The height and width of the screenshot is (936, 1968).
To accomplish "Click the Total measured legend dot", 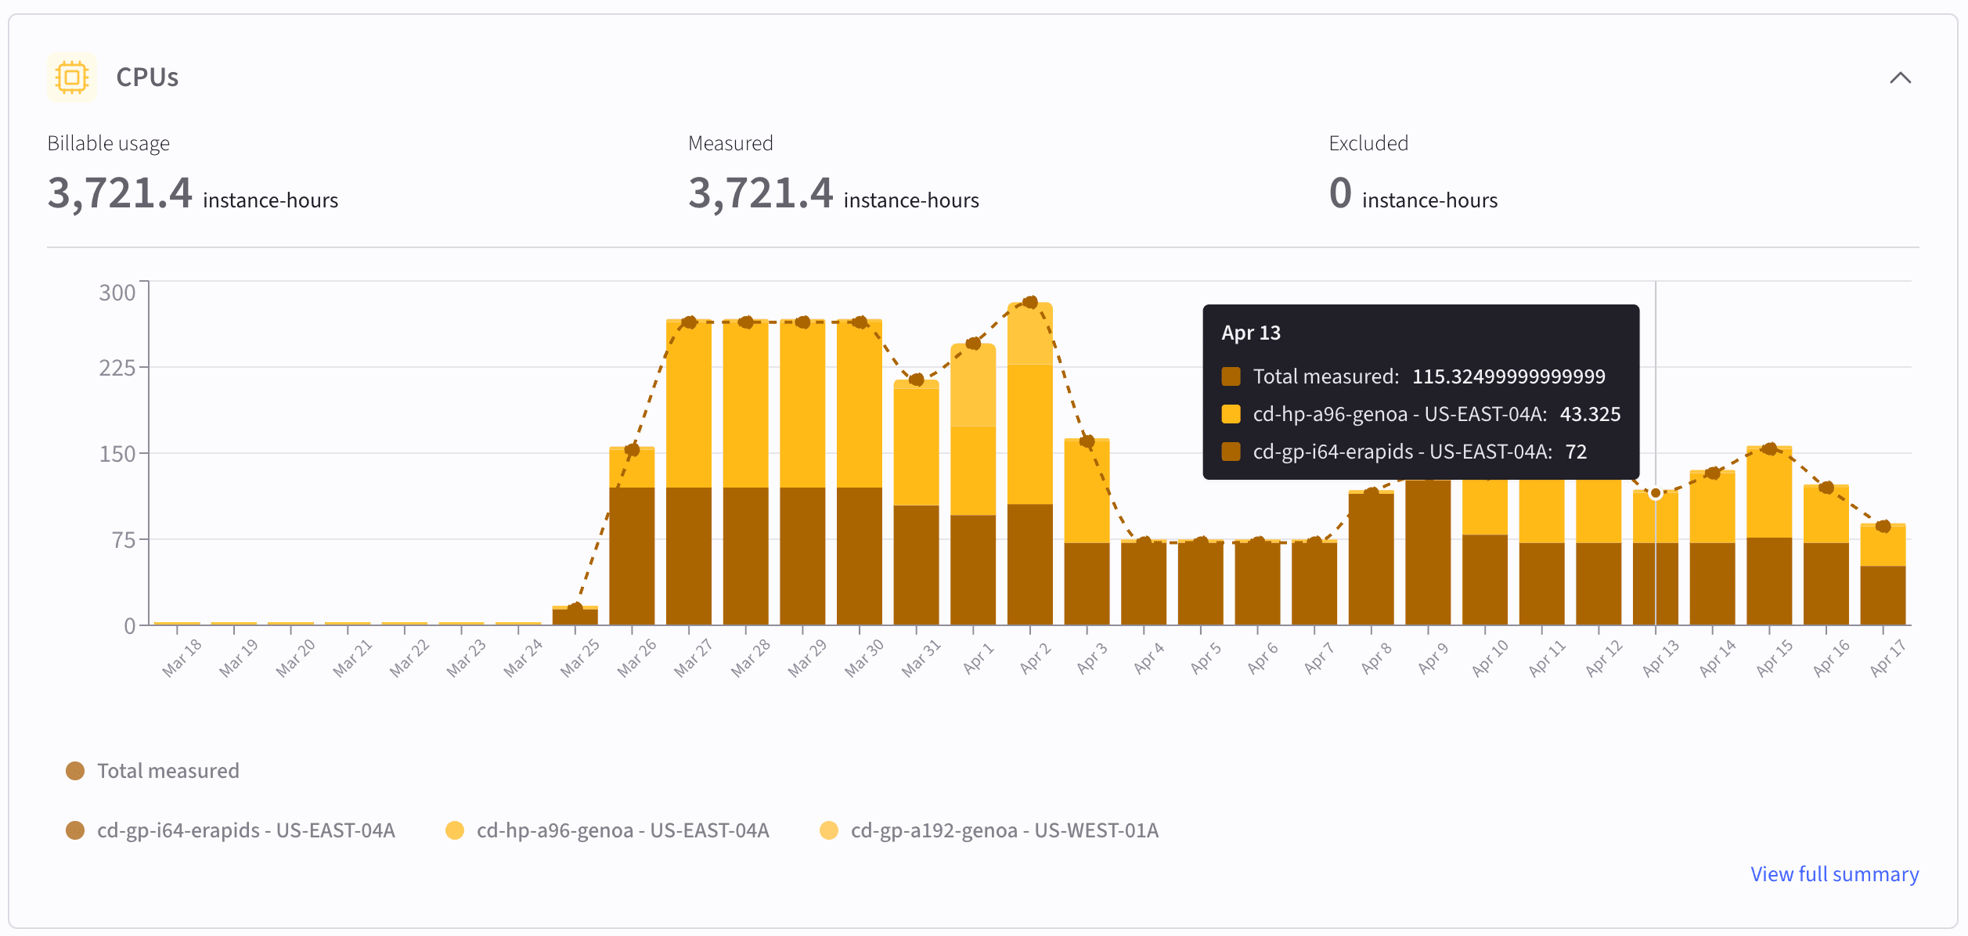I will 75,771.
